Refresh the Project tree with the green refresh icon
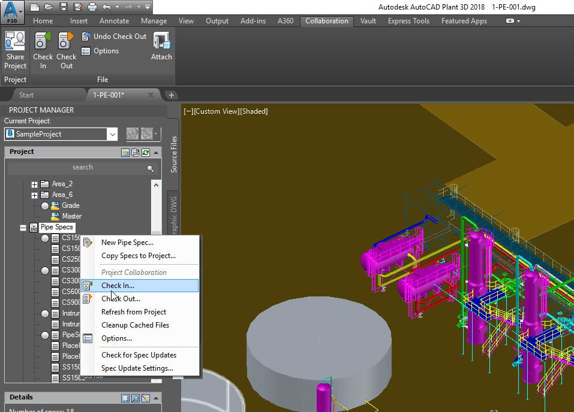Viewport: 574px width, 412px height. pos(146,152)
